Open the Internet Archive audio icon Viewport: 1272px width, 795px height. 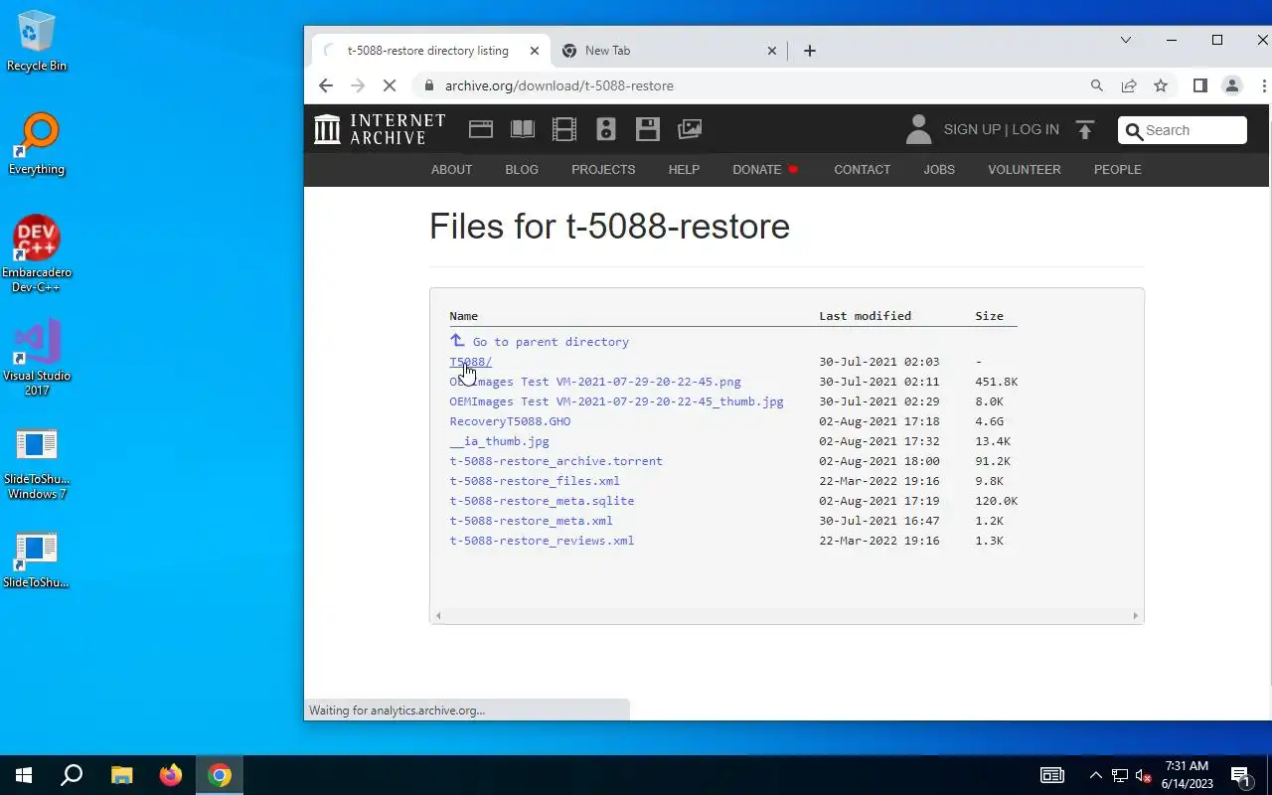(606, 129)
